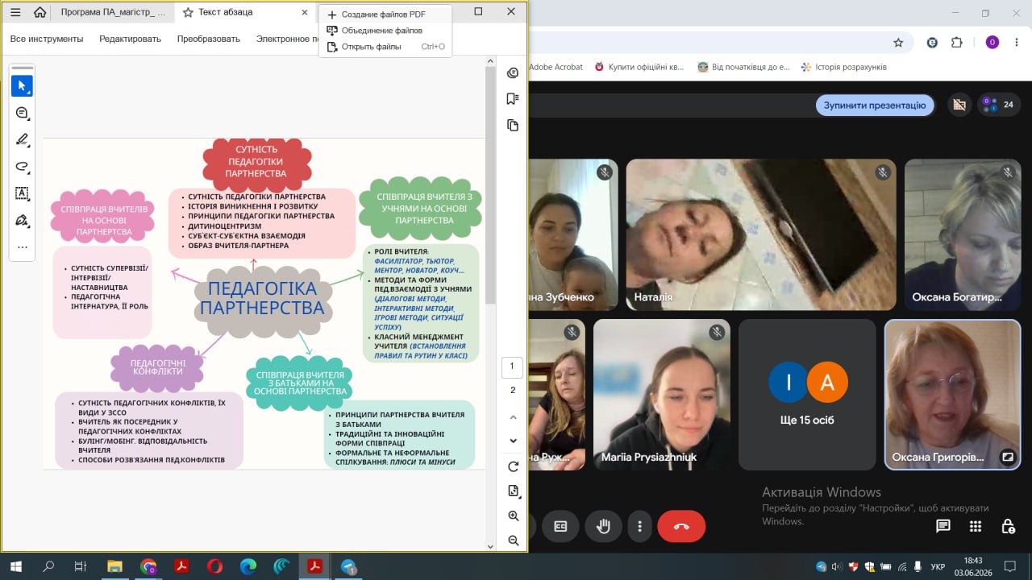This screenshot has height=580, width=1032.
Task: Open Meet more options (three dots)
Action: pos(639,527)
